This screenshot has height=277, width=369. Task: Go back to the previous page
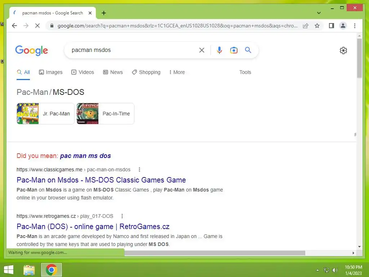coord(14,26)
